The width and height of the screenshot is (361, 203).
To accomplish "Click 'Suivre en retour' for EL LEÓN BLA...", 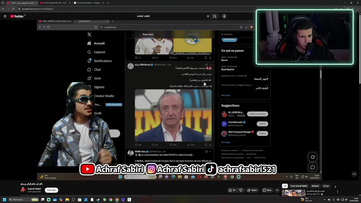I will [x=257, y=114].
